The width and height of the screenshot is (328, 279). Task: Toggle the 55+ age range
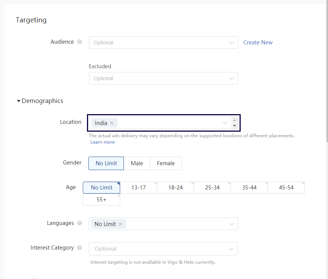[101, 200]
